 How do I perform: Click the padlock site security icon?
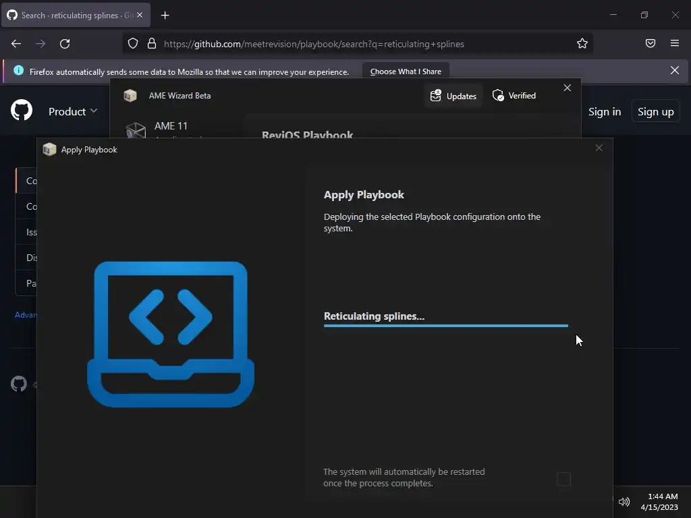tap(152, 44)
